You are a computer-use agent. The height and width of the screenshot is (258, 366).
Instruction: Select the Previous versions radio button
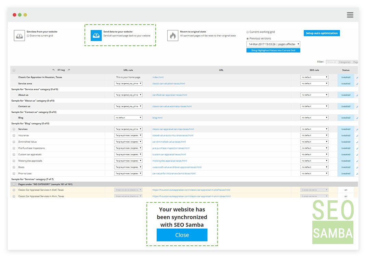point(248,39)
